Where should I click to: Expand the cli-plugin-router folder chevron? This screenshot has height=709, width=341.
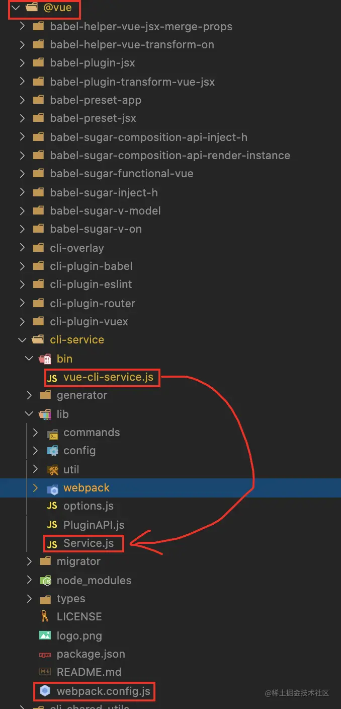(x=22, y=303)
